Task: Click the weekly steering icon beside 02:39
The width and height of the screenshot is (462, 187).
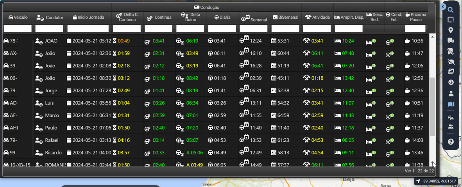Action: pyautogui.click(x=244, y=77)
